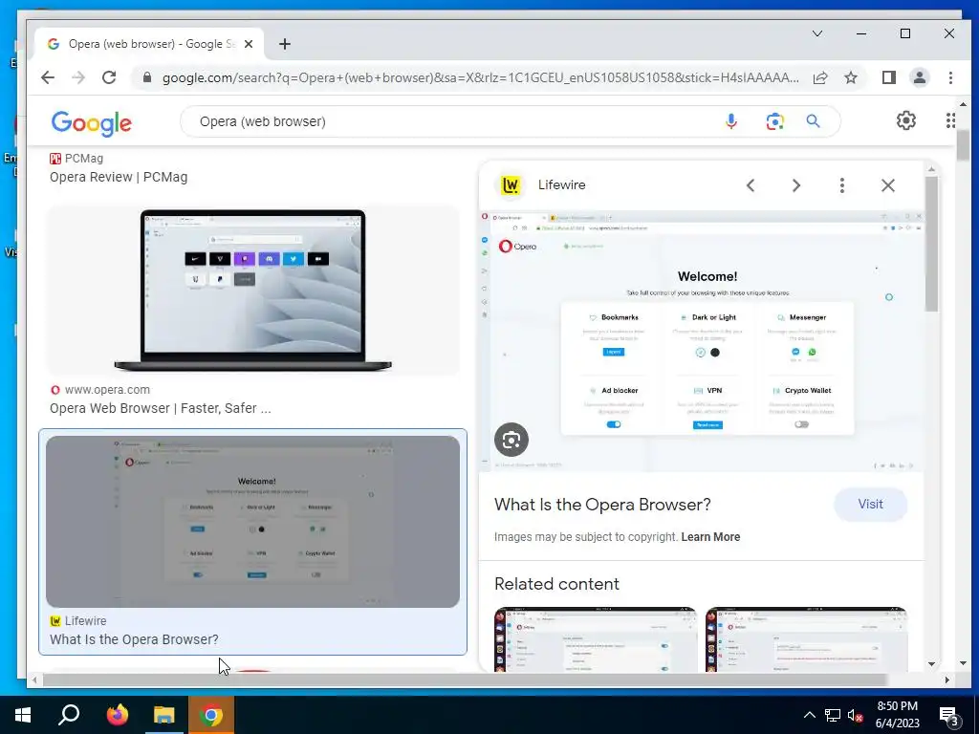The width and height of the screenshot is (979, 734).
Task: Open the network tray icon
Action: 833,715
